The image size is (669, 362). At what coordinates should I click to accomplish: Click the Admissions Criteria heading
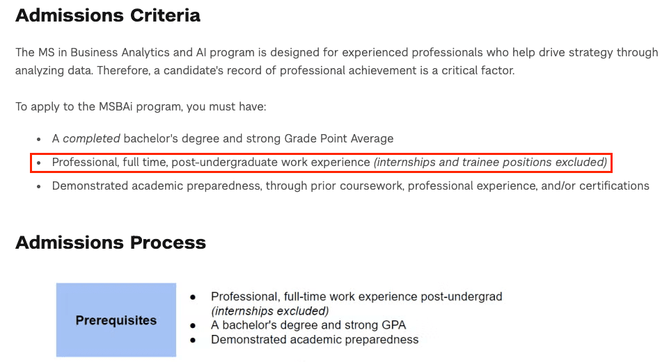[107, 16]
